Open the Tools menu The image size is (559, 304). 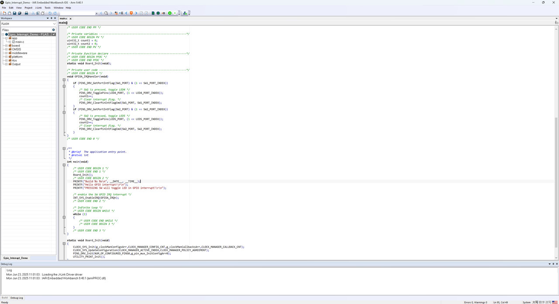[x=48, y=8]
